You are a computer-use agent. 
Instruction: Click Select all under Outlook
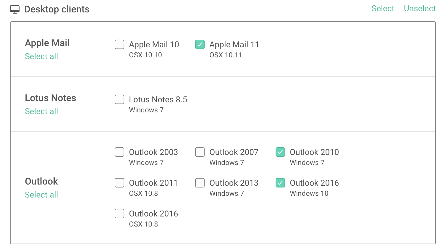click(x=41, y=195)
